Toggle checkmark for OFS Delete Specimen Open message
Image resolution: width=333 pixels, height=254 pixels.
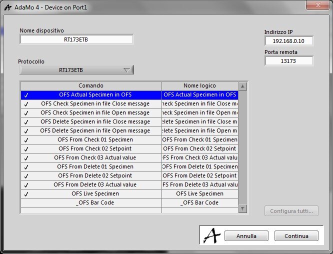[x=26, y=131]
